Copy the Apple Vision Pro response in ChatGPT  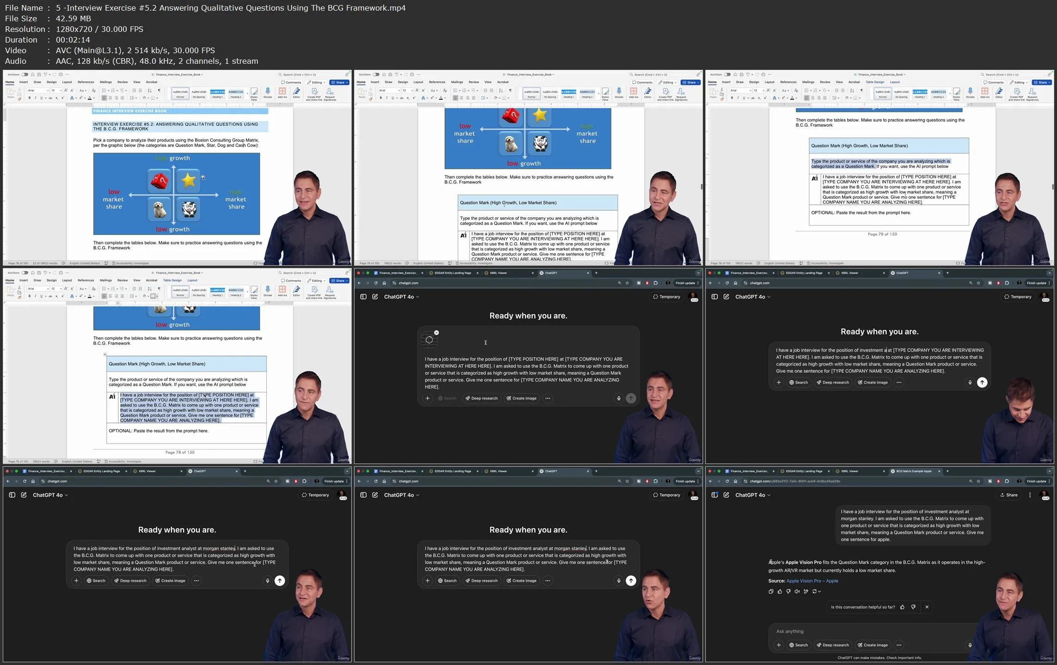pos(771,592)
